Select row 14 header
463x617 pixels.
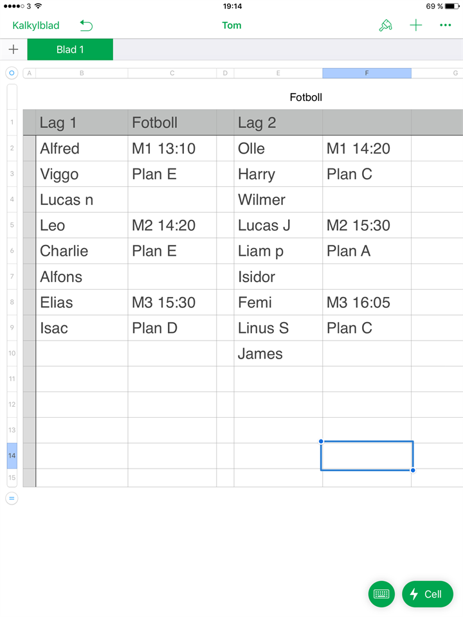pos(12,456)
